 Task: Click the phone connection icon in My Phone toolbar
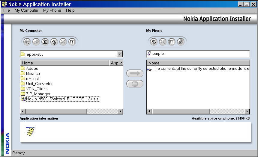[181, 42]
